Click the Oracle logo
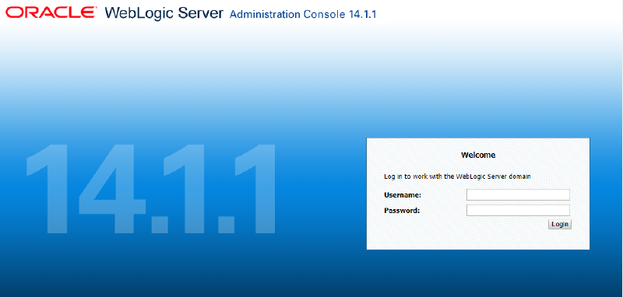This screenshot has width=623, height=297. coord(51,12)
